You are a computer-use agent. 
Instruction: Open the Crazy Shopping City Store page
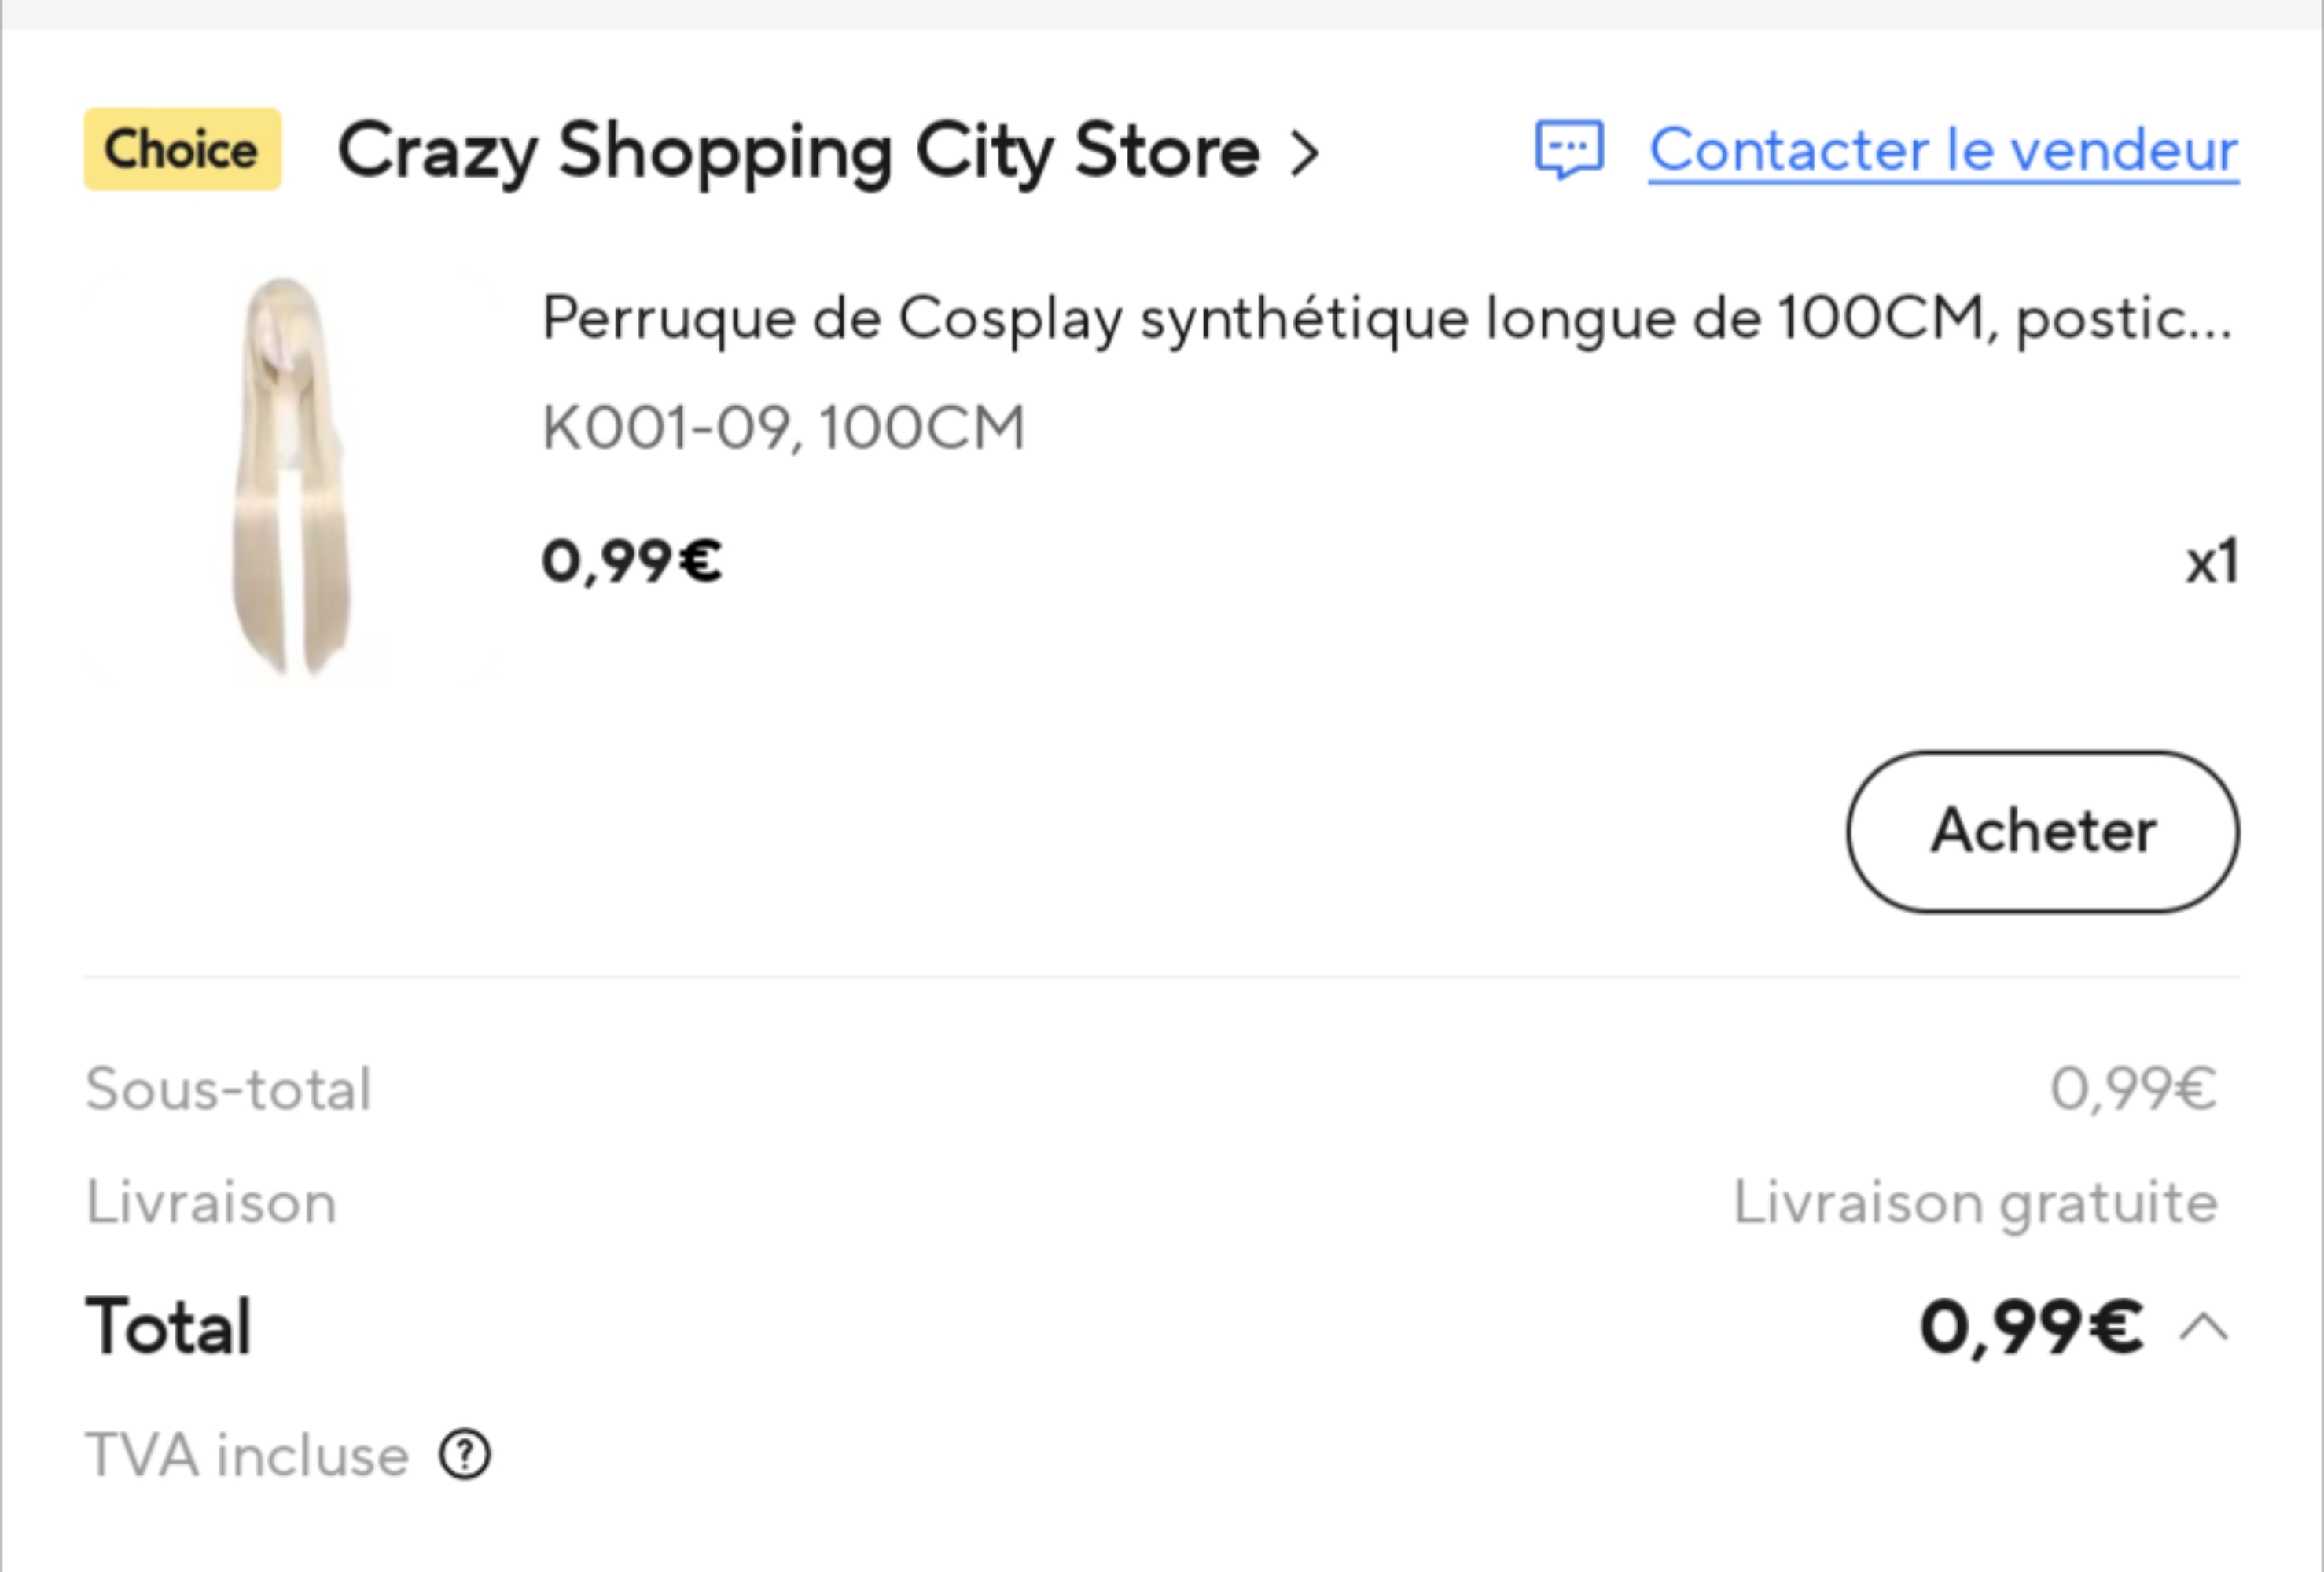coord(798,152)
